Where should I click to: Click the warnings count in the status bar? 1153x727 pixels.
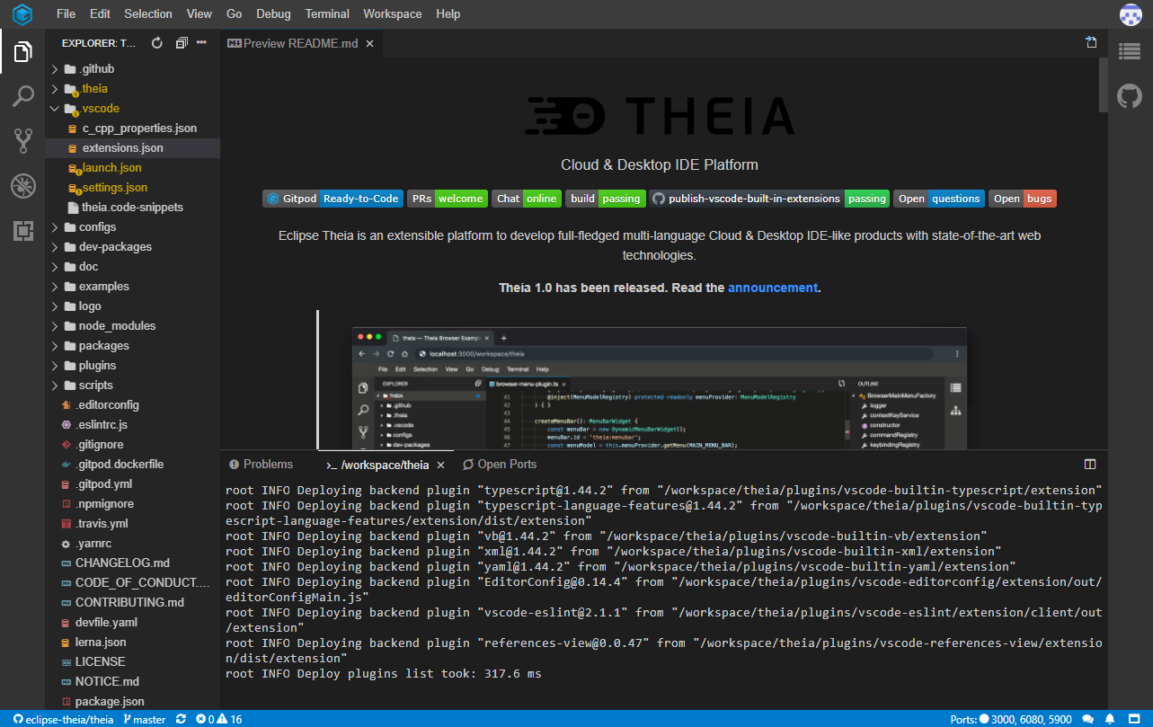pos(230,719)
